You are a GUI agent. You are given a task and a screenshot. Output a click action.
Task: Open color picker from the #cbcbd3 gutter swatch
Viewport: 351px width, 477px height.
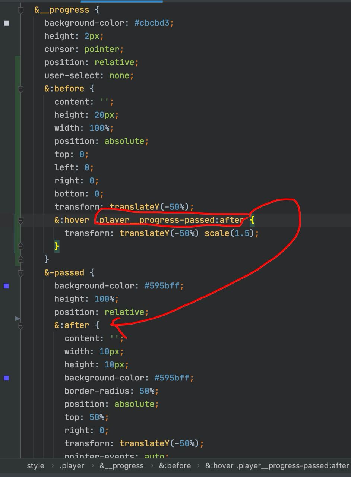[6, 23]
